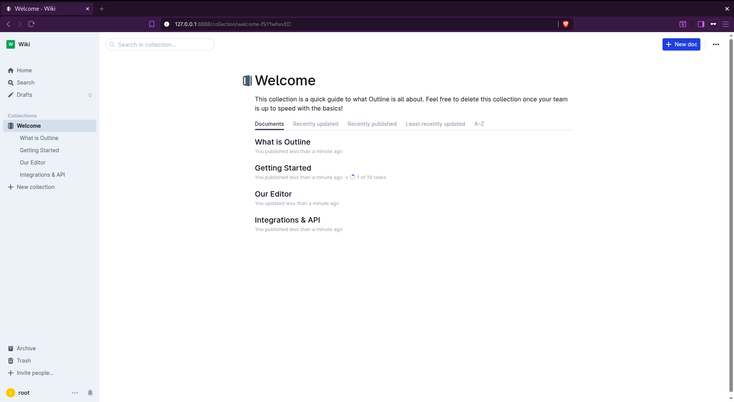Switch to Least recently updated tab
The image size is (734, 402).
(x=435, y=124)
